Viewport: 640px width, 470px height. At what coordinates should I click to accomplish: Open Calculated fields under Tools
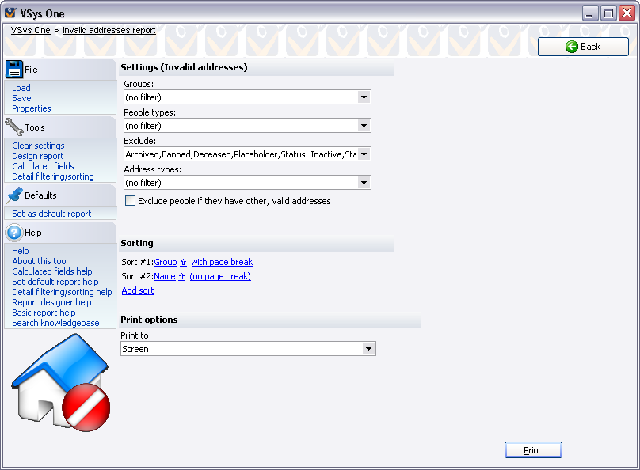(x=43, y=166)
